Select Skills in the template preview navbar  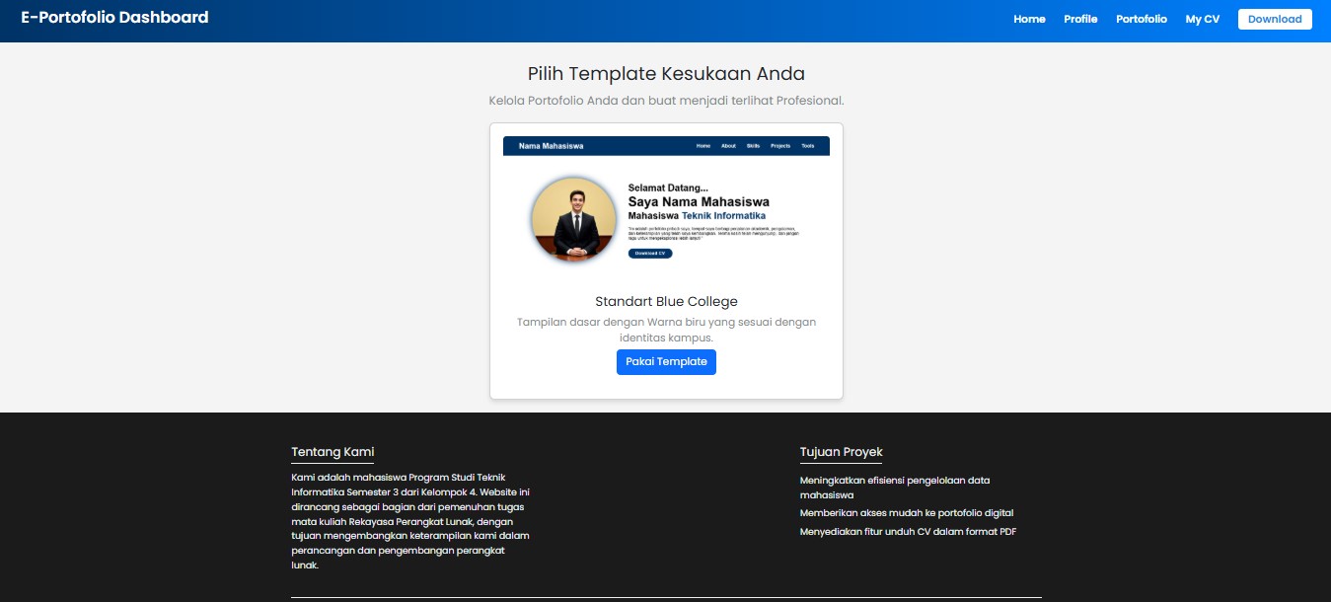753,145
